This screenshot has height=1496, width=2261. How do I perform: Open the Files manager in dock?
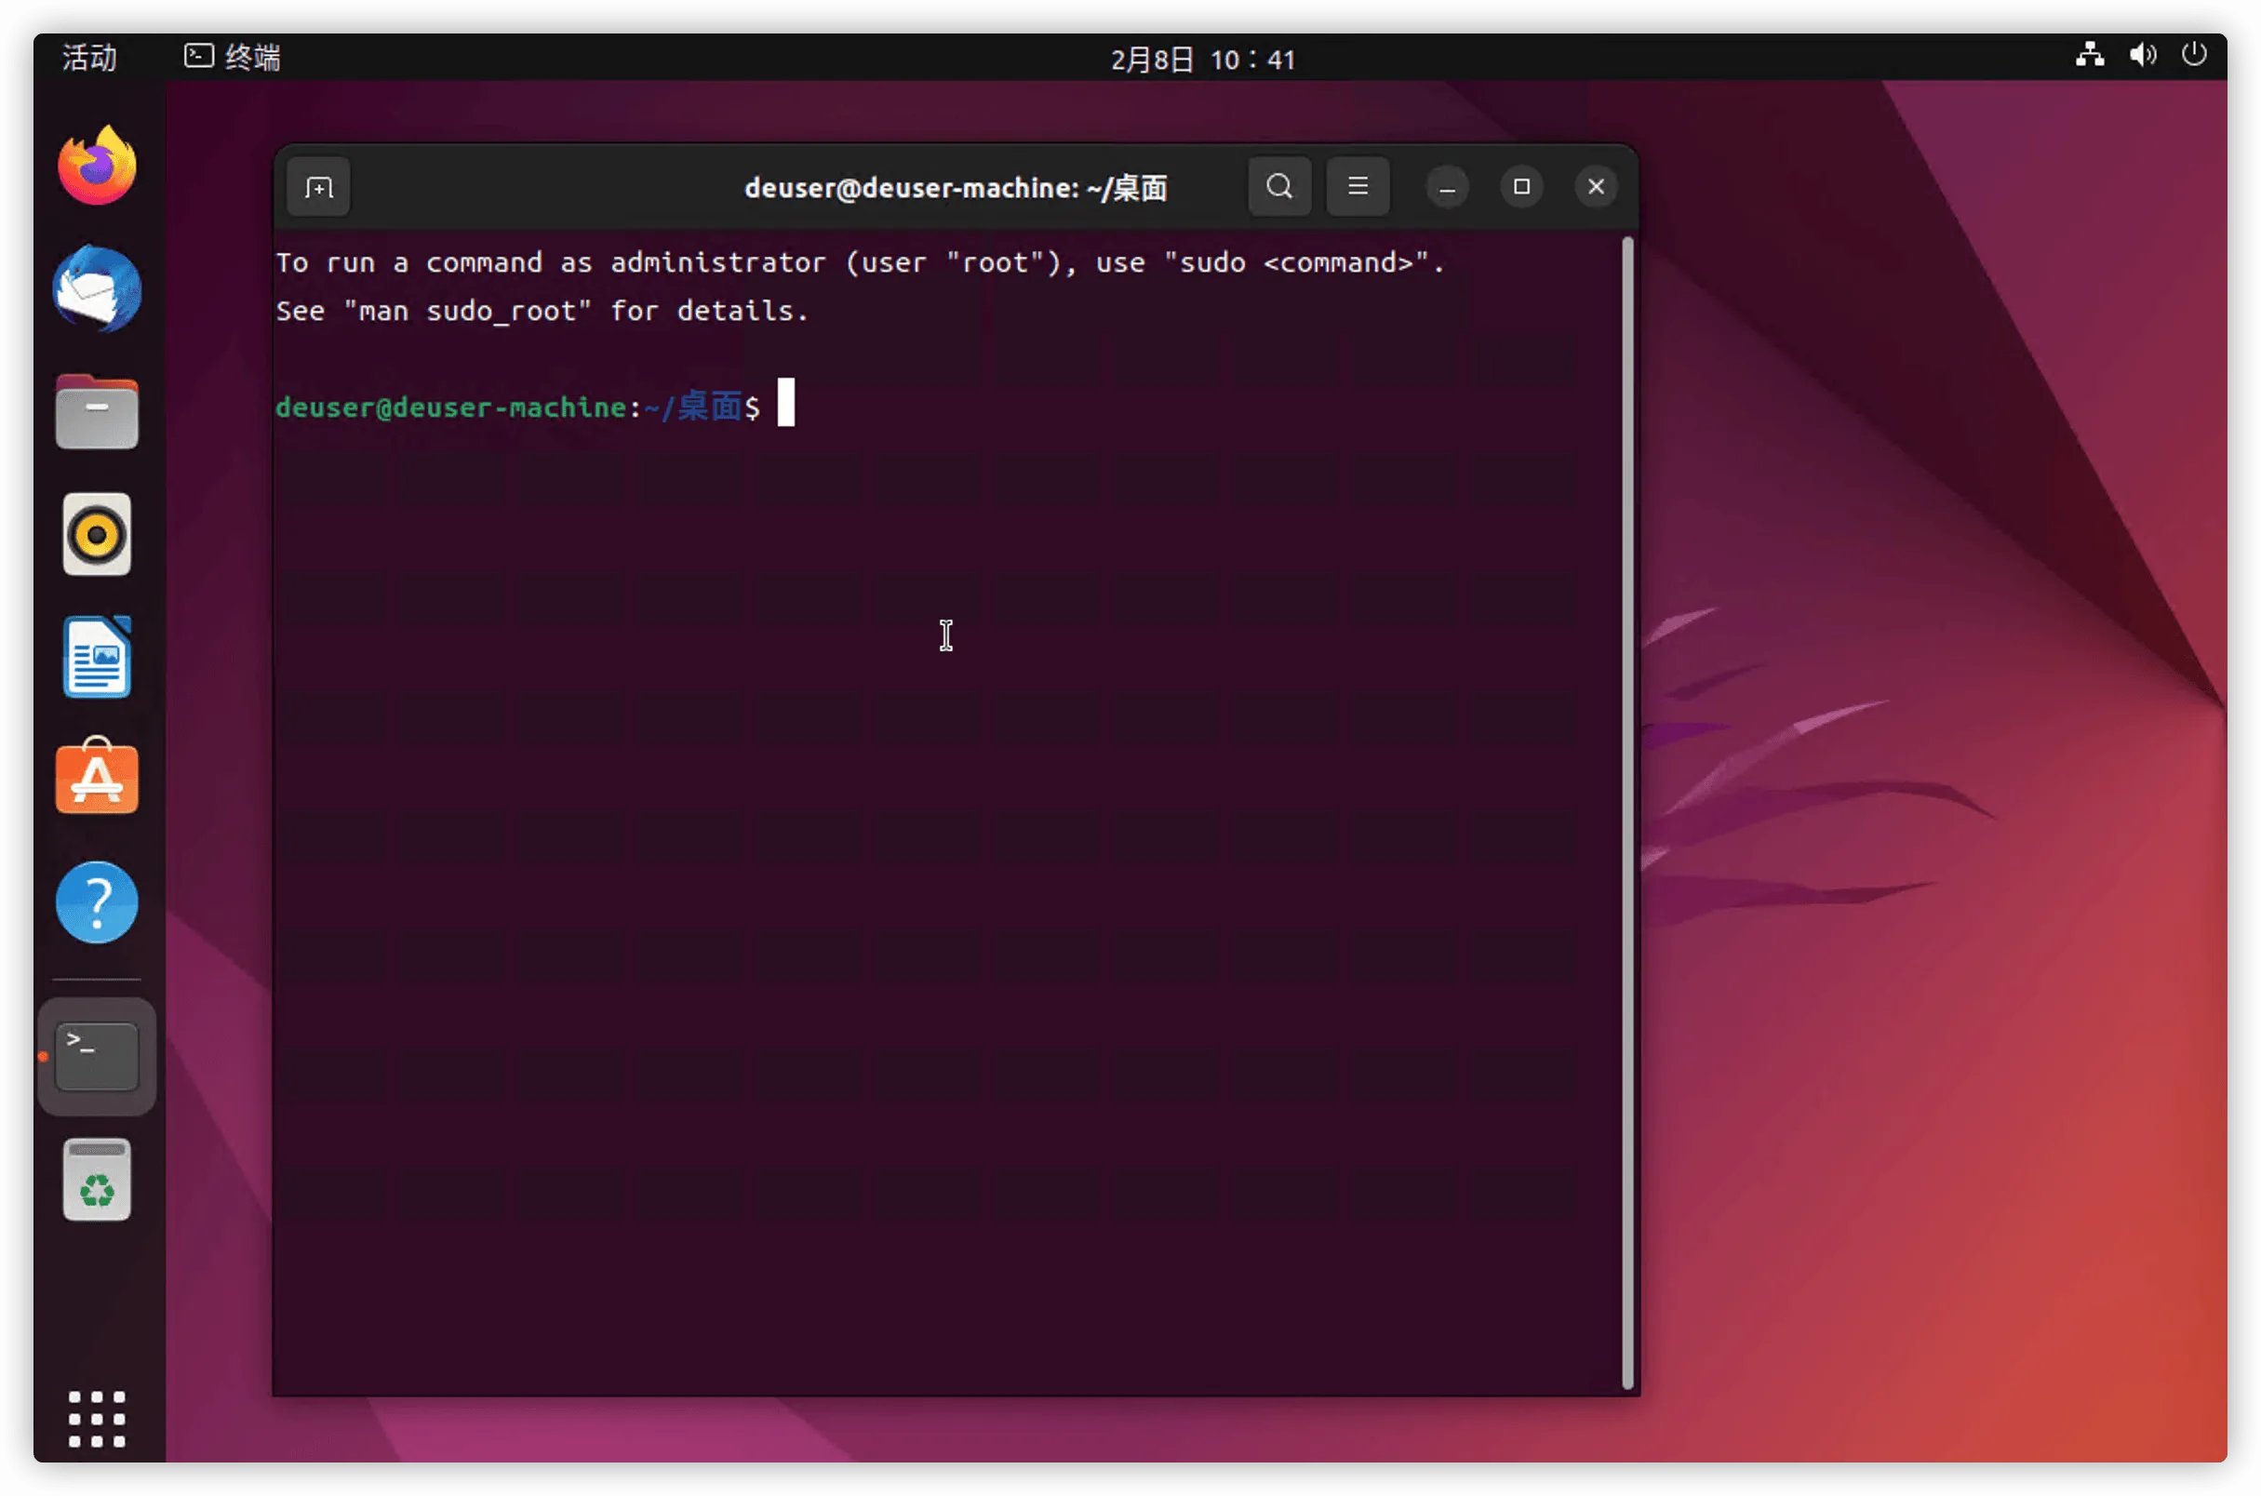[97, 411]
